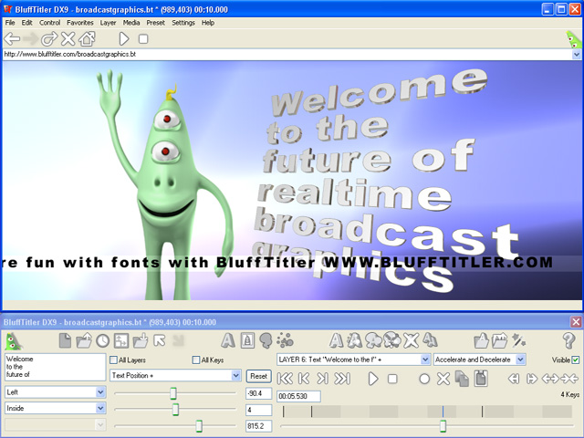
Task: Click the shift-keys-left arrow icon
Action: 514,380
